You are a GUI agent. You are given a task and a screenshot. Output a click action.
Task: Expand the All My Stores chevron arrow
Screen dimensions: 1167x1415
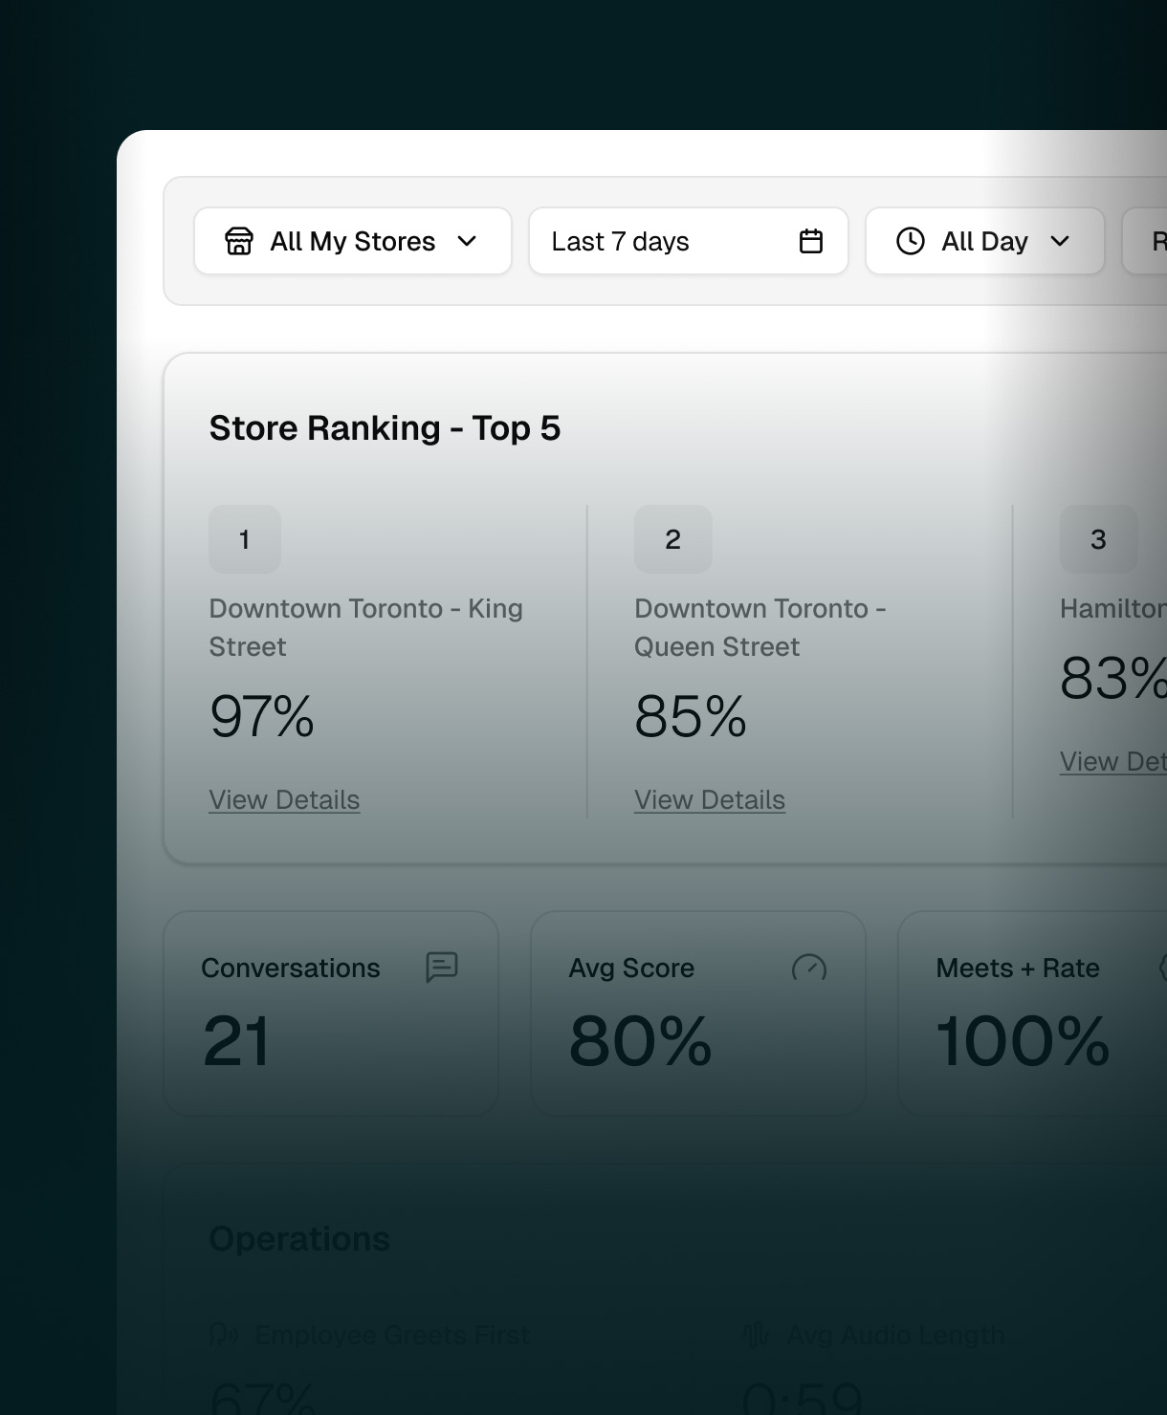tap(467, 241)
